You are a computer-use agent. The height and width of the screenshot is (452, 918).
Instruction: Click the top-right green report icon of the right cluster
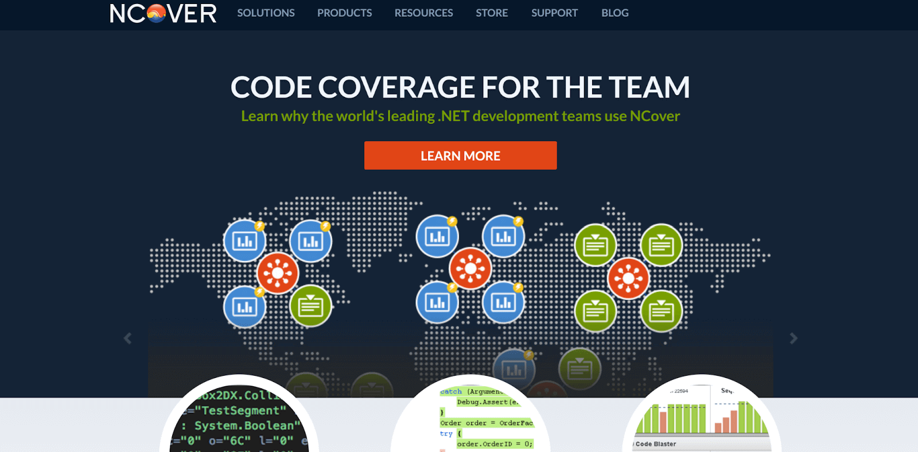pos(662,245)
